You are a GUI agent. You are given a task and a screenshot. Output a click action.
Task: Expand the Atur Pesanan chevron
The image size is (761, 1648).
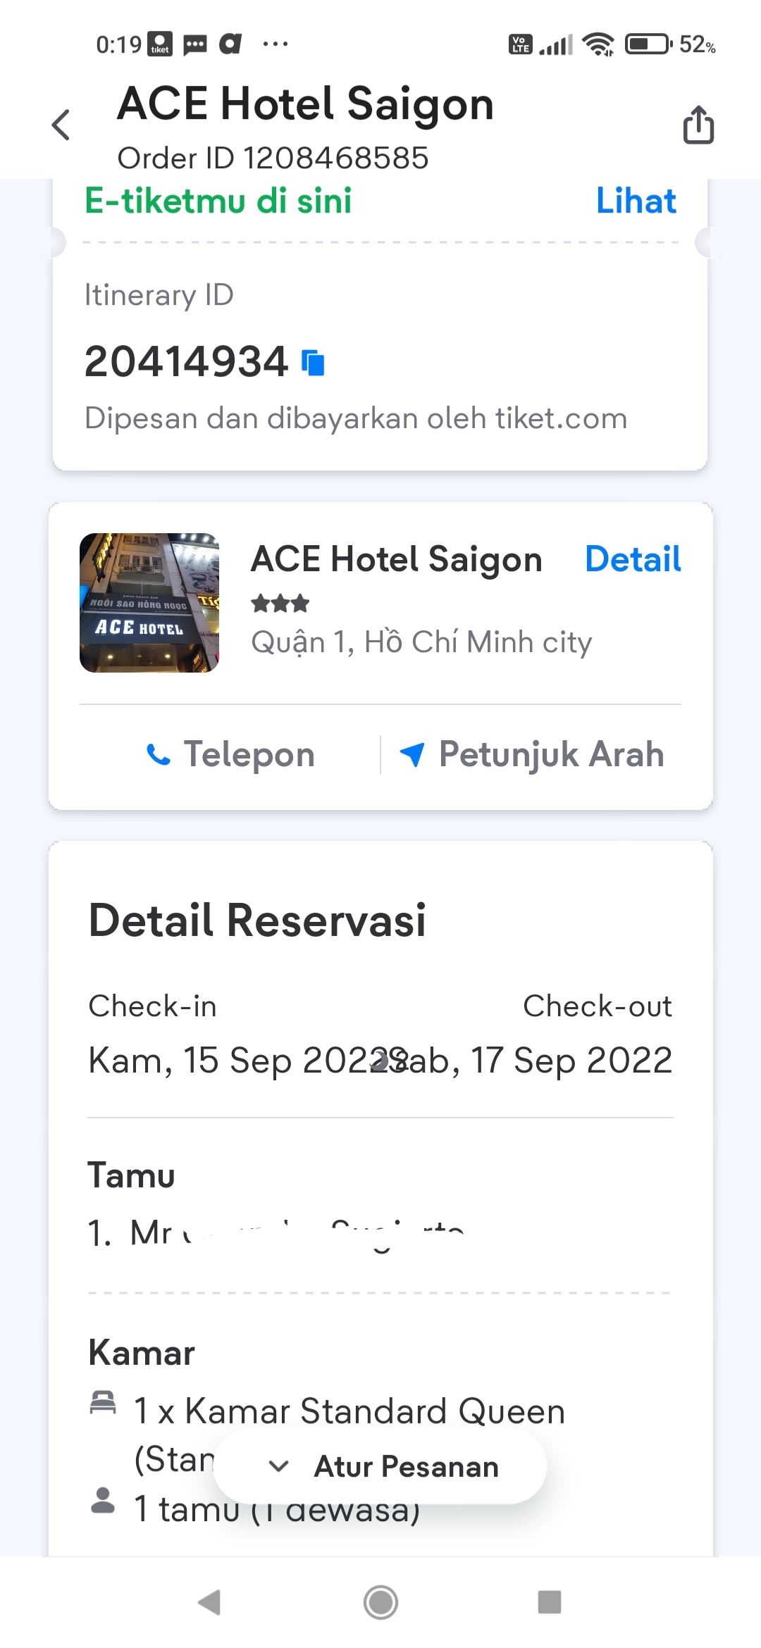(x=279, y=1466)
